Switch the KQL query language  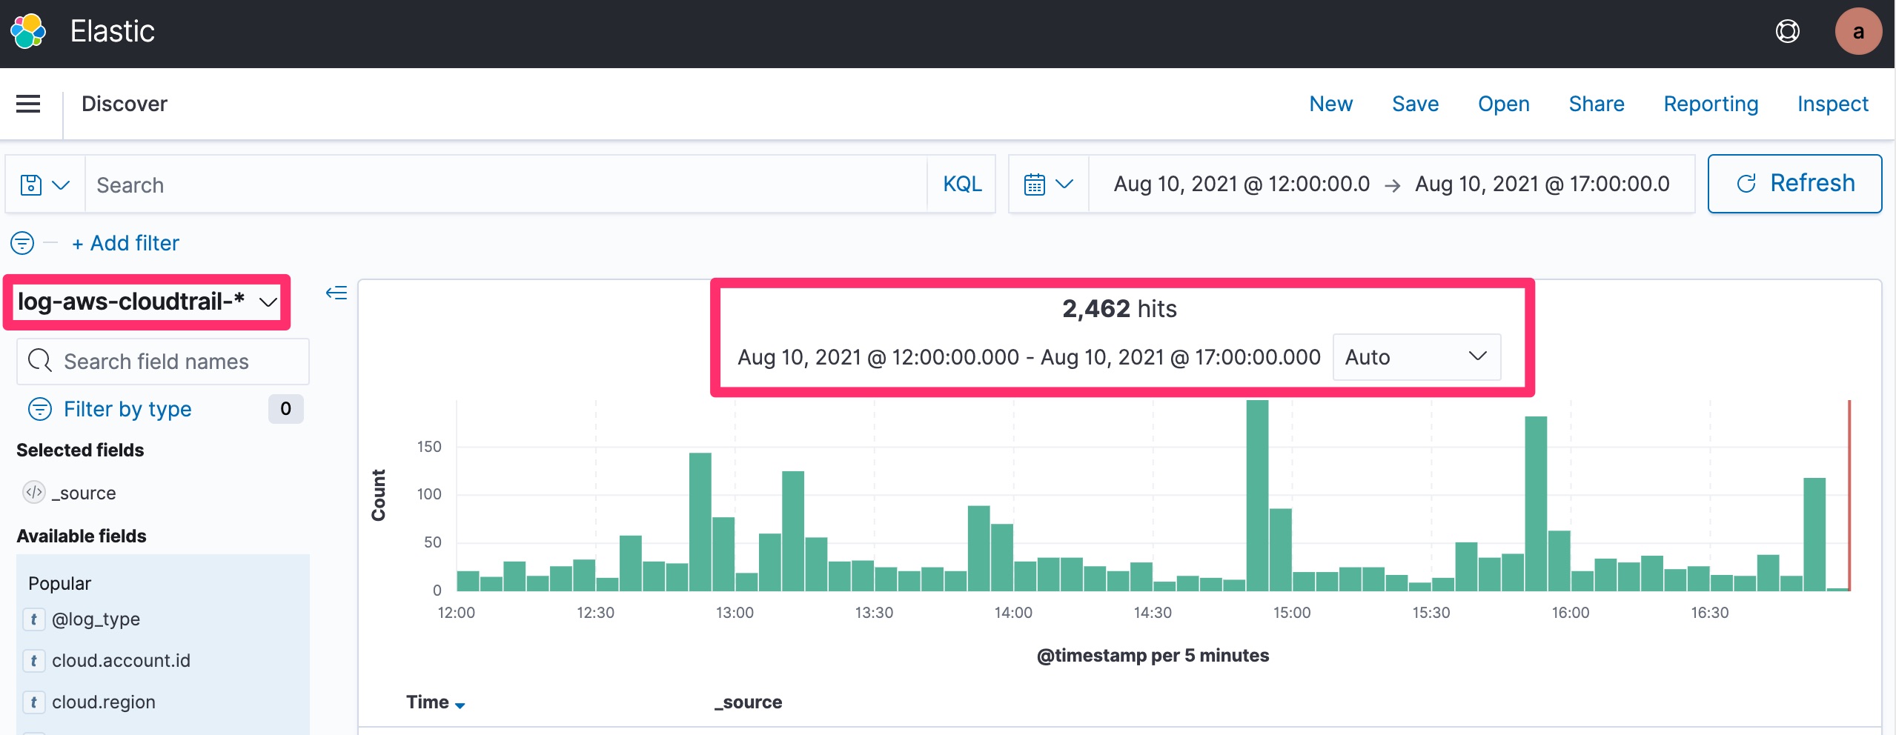(x=962, y=184)
